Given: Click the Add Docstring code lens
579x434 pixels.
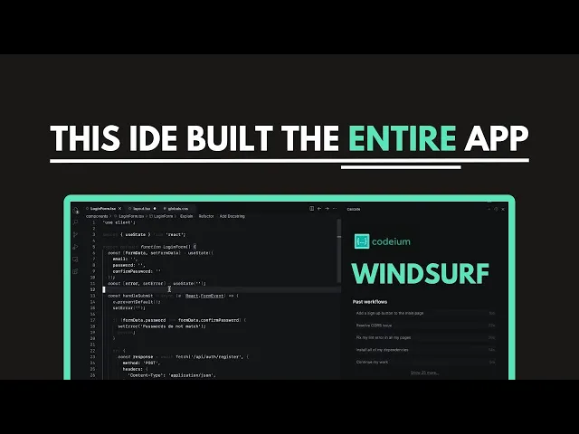Looking at the screenshot, I should [x=232, y=216].
